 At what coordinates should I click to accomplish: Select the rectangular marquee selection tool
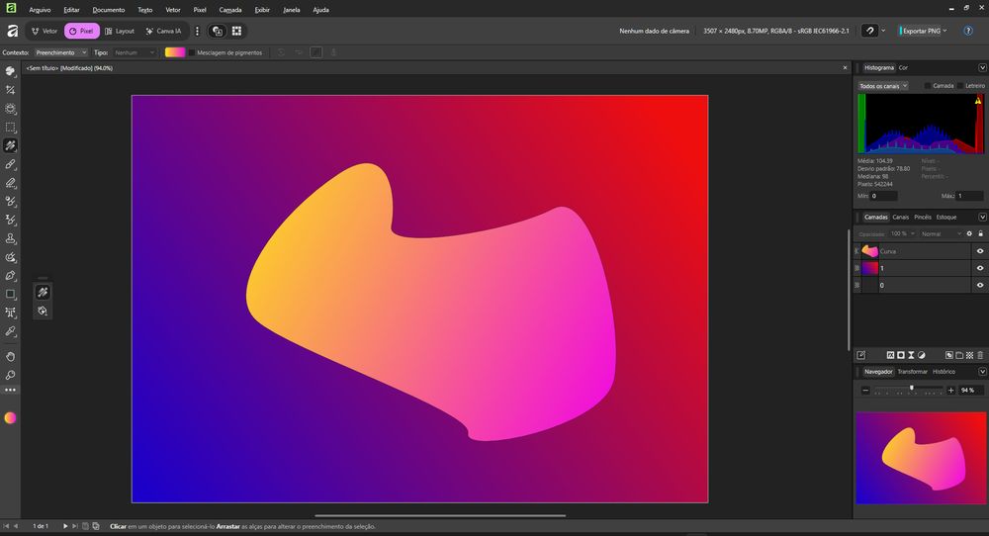click(11, 127)
